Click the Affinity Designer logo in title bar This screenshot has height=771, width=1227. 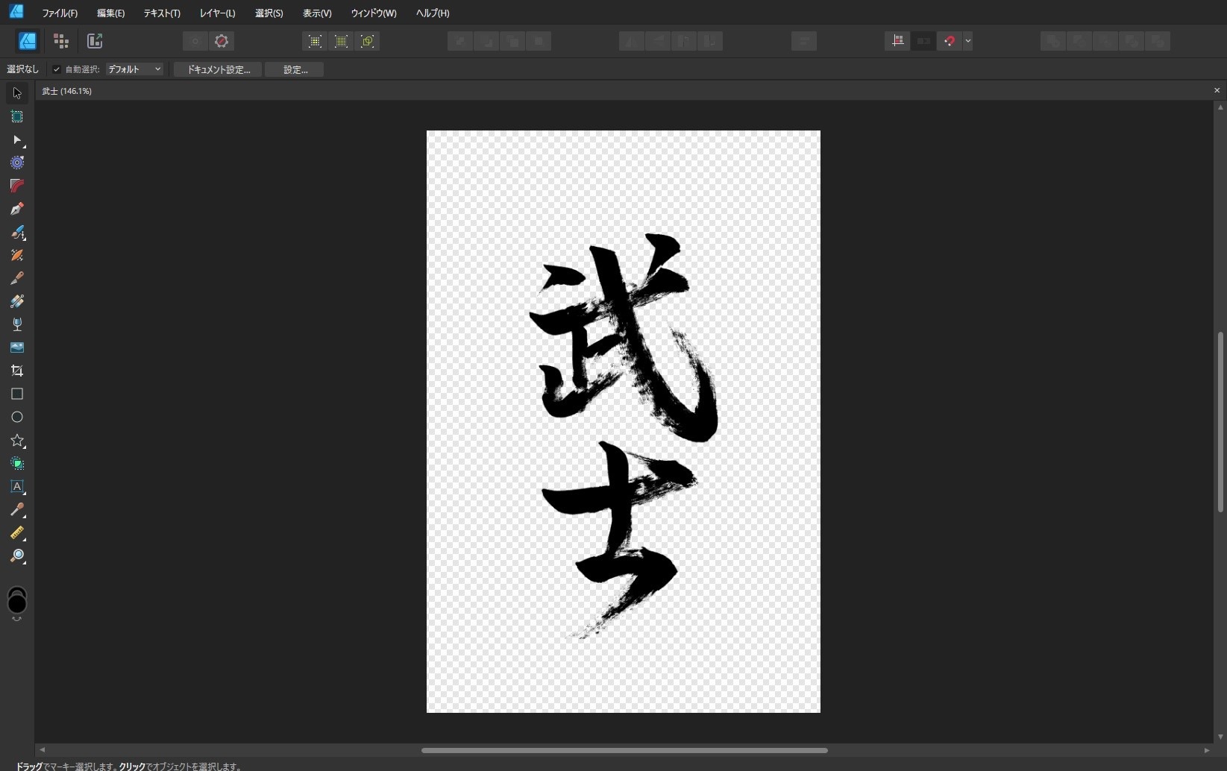pyautogui.click(x=16, y=10)
